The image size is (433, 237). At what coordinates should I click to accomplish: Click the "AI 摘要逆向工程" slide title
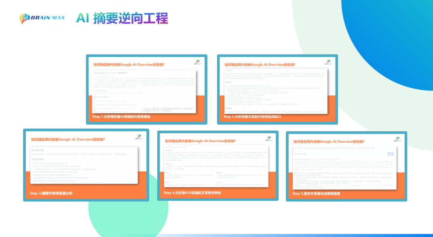(x=122, y=18)
